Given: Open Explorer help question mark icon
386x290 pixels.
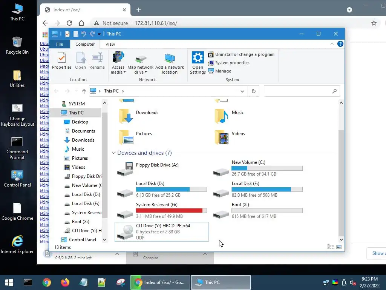Looking at the screenshot, I should pyautogui.click(x=340, y=44).
